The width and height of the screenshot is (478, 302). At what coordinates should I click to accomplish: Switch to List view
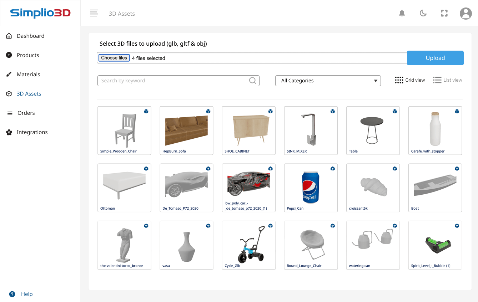coord(447,80)
